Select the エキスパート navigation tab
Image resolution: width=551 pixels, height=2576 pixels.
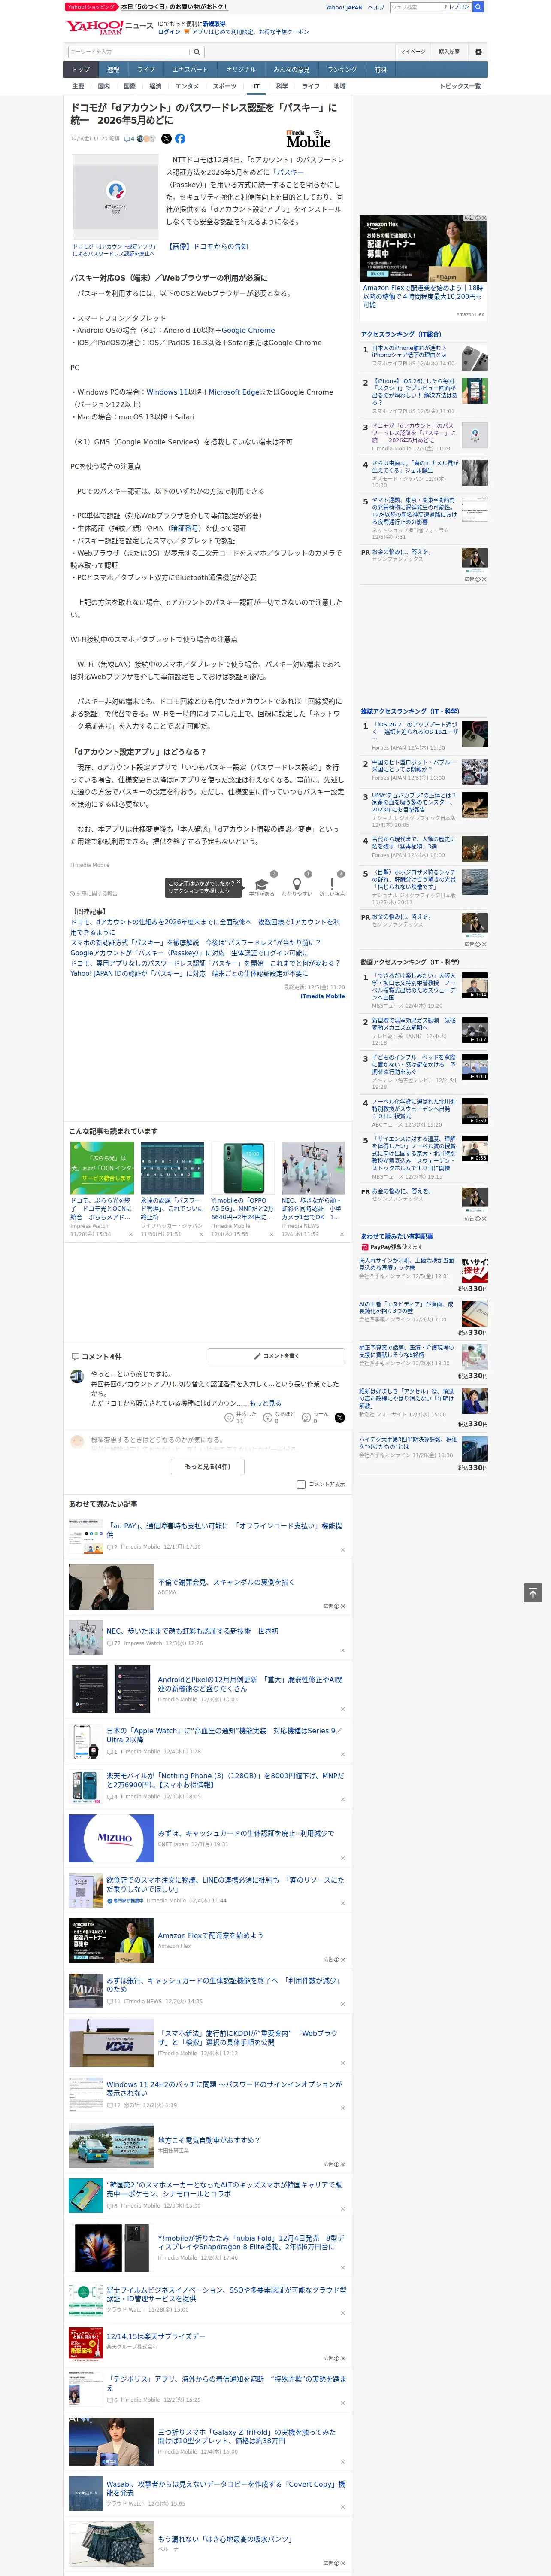(190, 70)
